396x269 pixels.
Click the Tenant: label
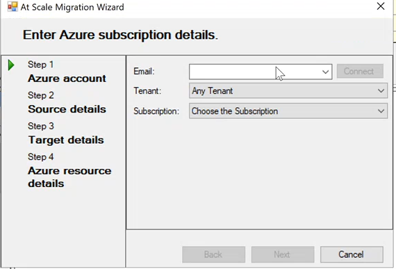point(147,90)
